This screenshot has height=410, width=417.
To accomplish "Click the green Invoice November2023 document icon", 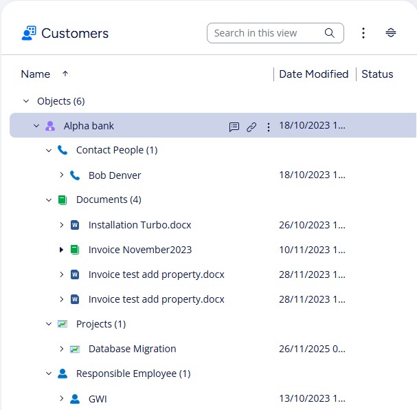I will [x=75, y=250].
